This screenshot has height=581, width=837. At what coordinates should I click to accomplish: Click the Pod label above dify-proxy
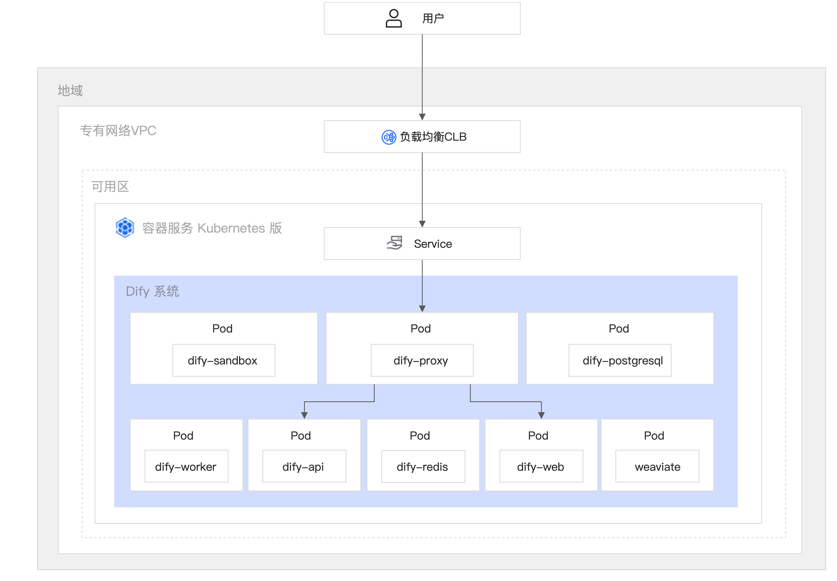pyautogui.click(x=420, y=329)
